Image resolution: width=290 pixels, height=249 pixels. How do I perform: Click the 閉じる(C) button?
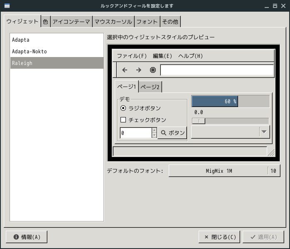coord(219,237)
